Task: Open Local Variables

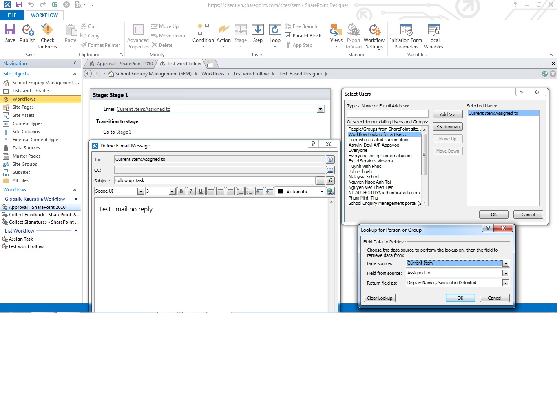Action: coord(433,36)
